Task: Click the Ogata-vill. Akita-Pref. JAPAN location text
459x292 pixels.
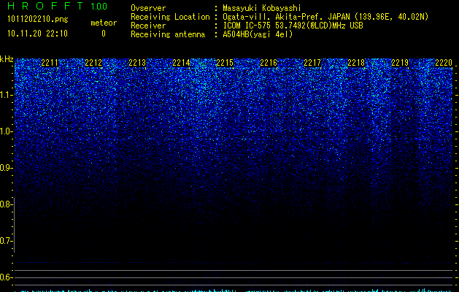Action: (x=325, y=17)
